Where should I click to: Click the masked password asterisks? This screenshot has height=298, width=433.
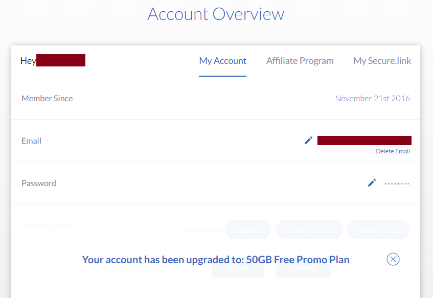pos(397,183)
